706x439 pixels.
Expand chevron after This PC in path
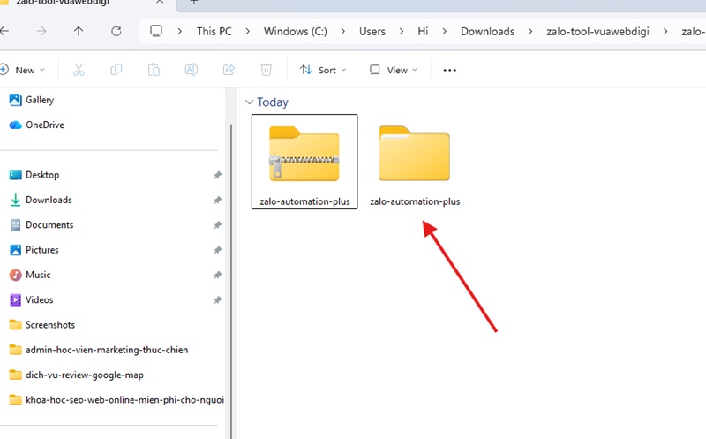tap(248, 32)
